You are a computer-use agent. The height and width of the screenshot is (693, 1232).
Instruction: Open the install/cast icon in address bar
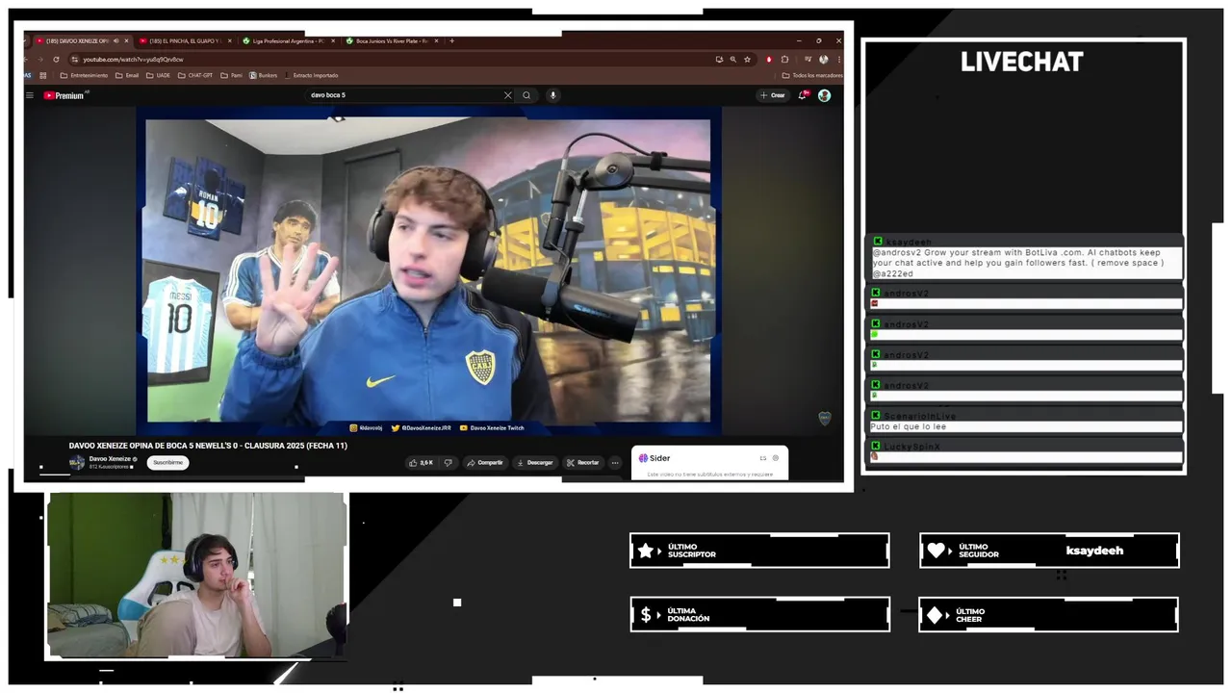[719, 60]
